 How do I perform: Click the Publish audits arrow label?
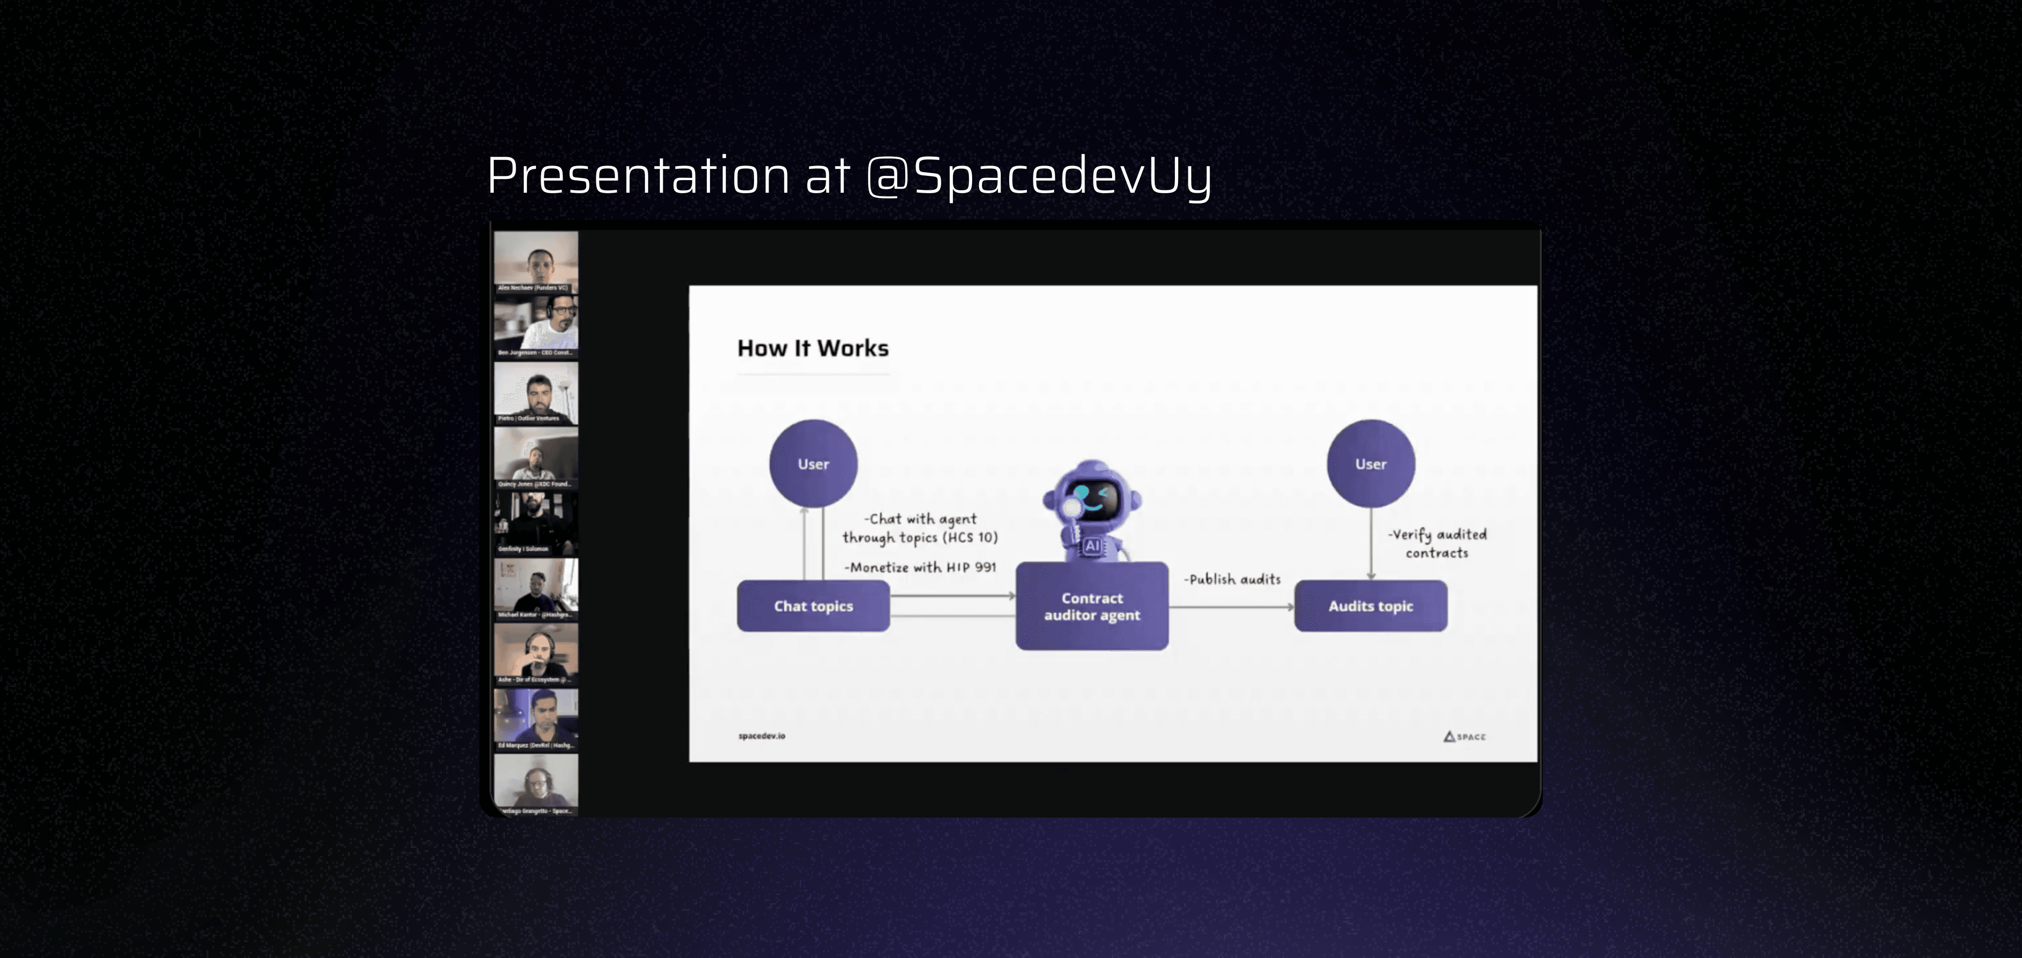[x=1232, y=580]
